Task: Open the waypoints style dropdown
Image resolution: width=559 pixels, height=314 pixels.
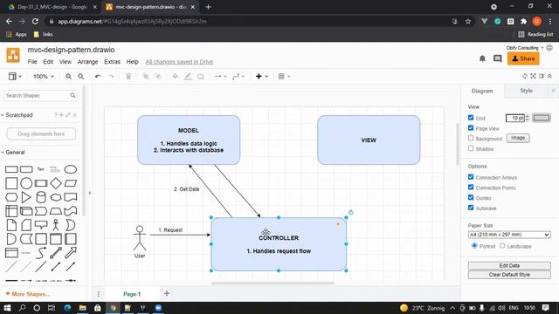Action: [x=238, y=77]
